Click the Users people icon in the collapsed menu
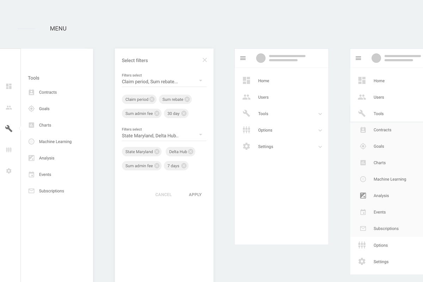This screenshot has height=282, width=423. (x=246, y=97)
